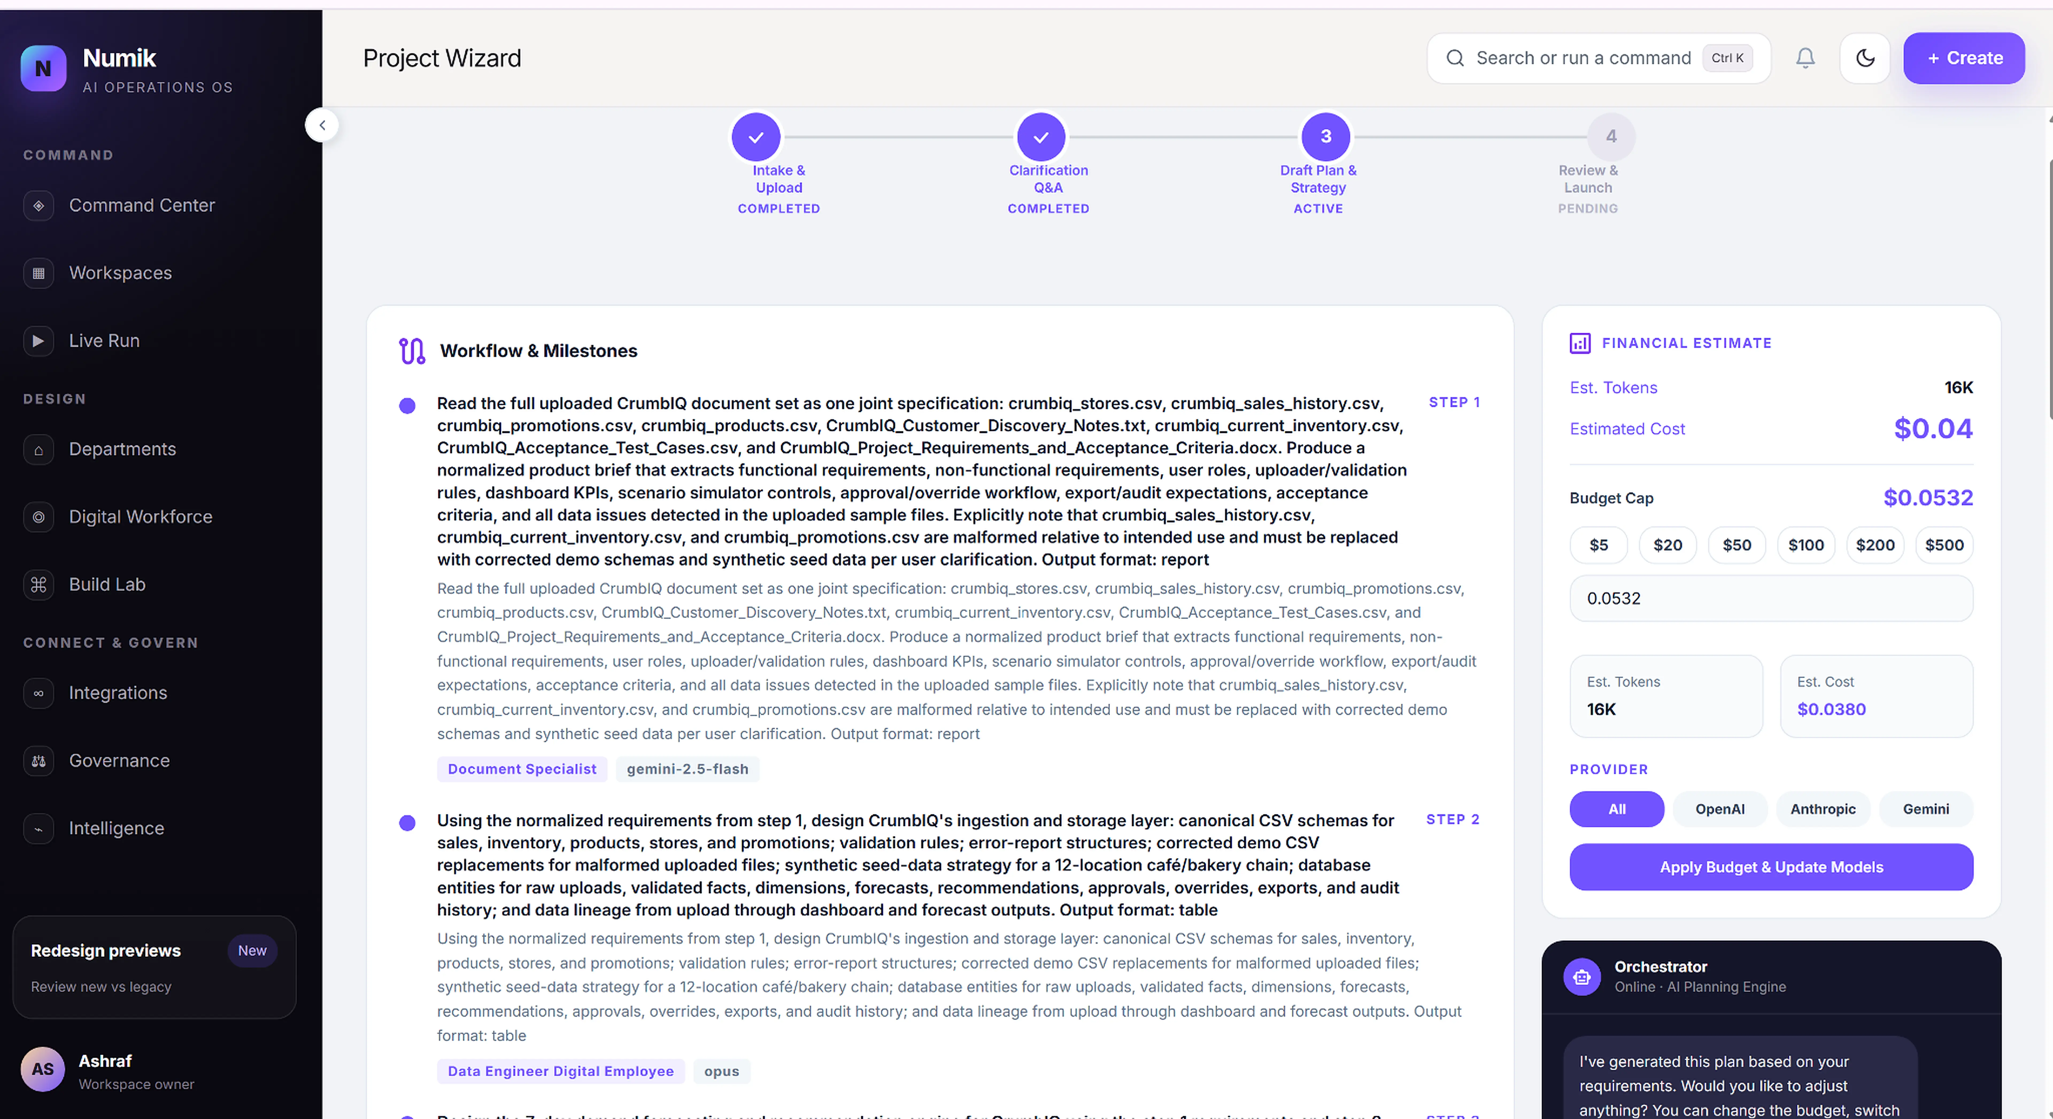The height and width of the screenshot is (1119, 2053).
Task: Click the Step 1 bullet marker
Action: [407, 406]
